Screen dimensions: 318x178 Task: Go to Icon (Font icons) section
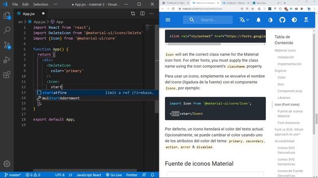(287, 104)
